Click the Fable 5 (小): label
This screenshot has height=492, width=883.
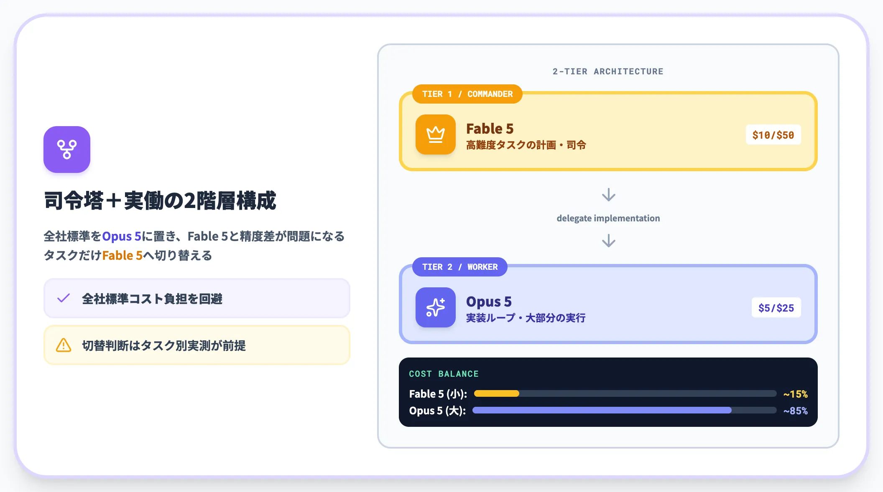click(x=438, y=394)
